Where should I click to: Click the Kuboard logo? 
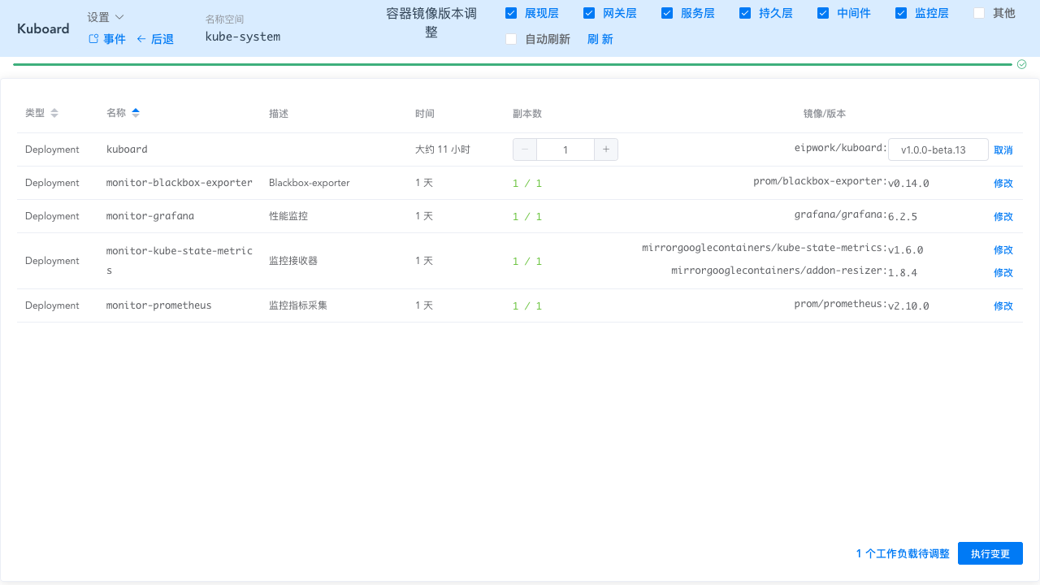click(x=43, y=28)
